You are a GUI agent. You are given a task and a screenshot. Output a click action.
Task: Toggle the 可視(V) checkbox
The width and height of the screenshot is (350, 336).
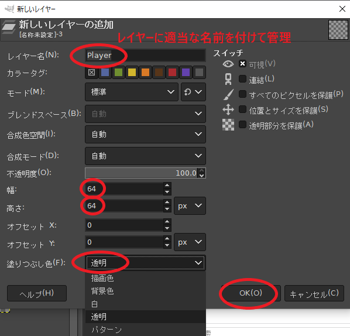pos(242,64)
